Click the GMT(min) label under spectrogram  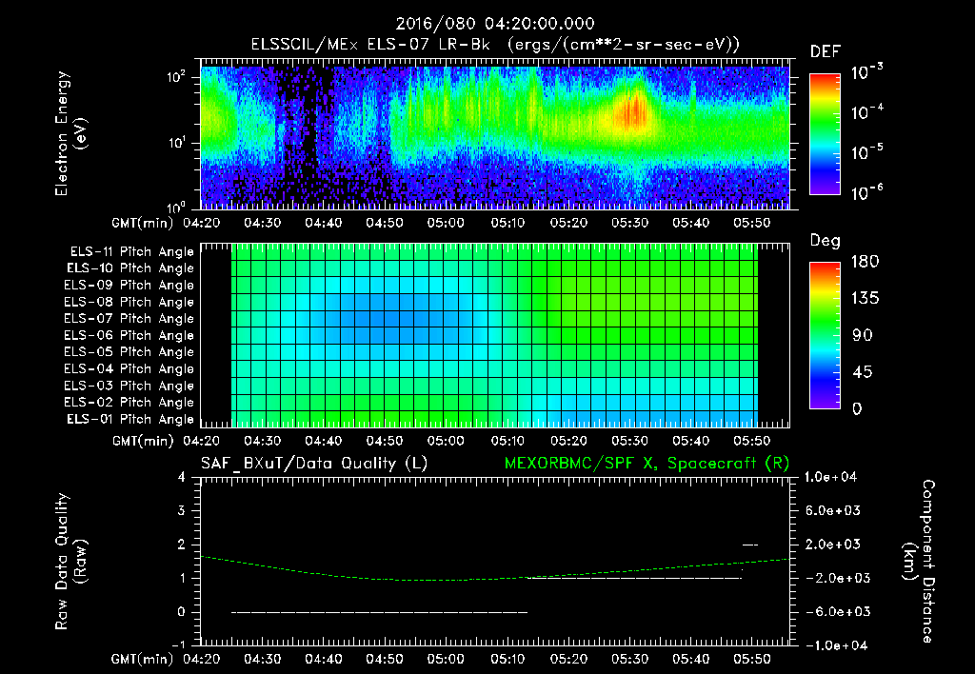point(143,223)
